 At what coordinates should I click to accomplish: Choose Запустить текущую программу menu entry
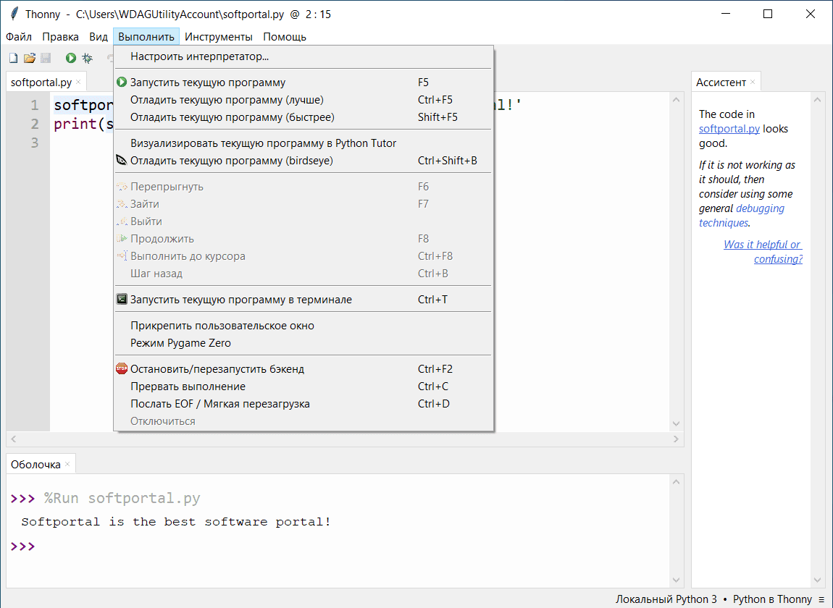(x=208, y=83)
